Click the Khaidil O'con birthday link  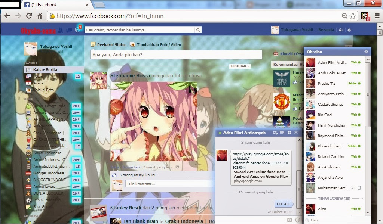(292, 54)
